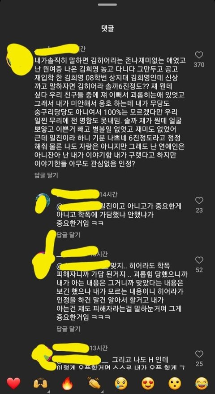Like the top comment with 370 likes
This screenshot has height=394, width=215.
point(199,55)
